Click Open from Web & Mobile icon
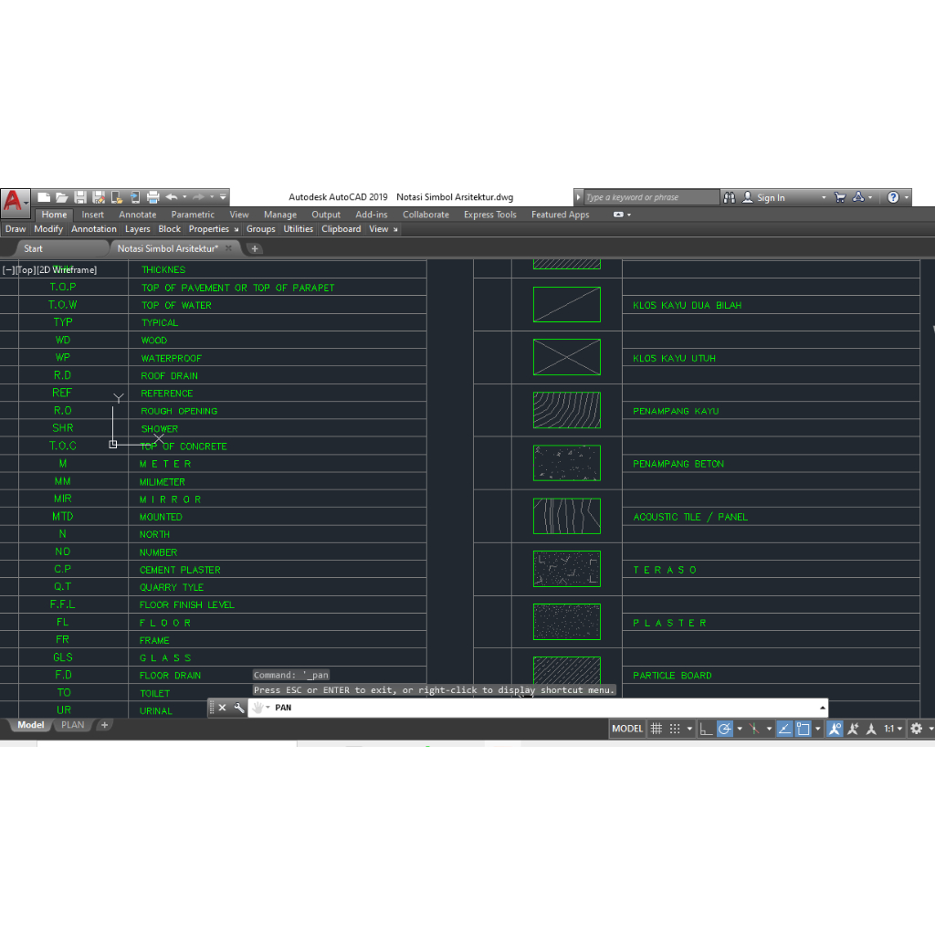 117,197
